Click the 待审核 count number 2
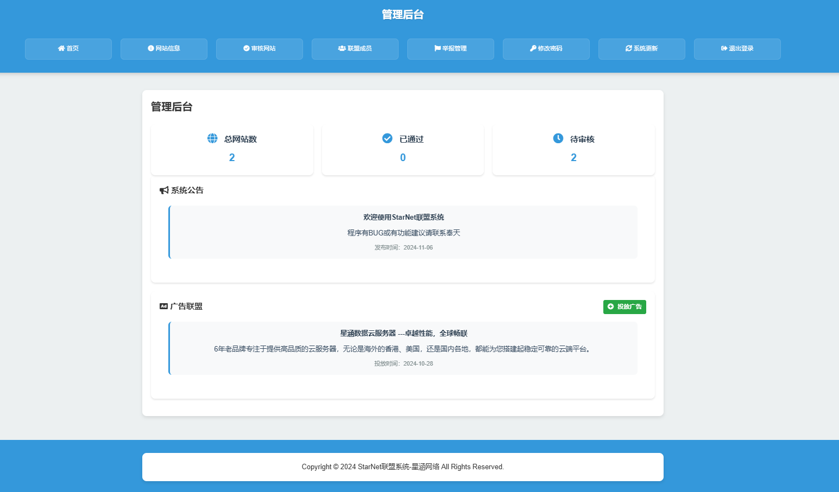Viewport: 839px width, 492px height. (x=573, y=157)
